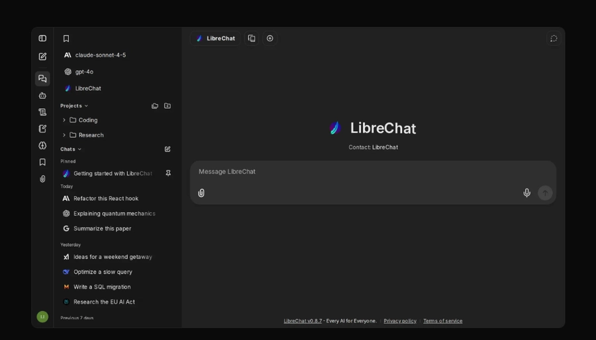Open the user avatar menu
596x340 pixels.
(x=42, y=317)
